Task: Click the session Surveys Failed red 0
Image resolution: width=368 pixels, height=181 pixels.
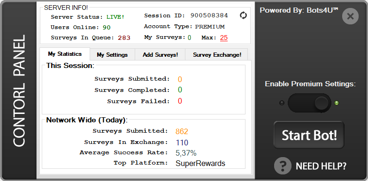Action: 180,101
